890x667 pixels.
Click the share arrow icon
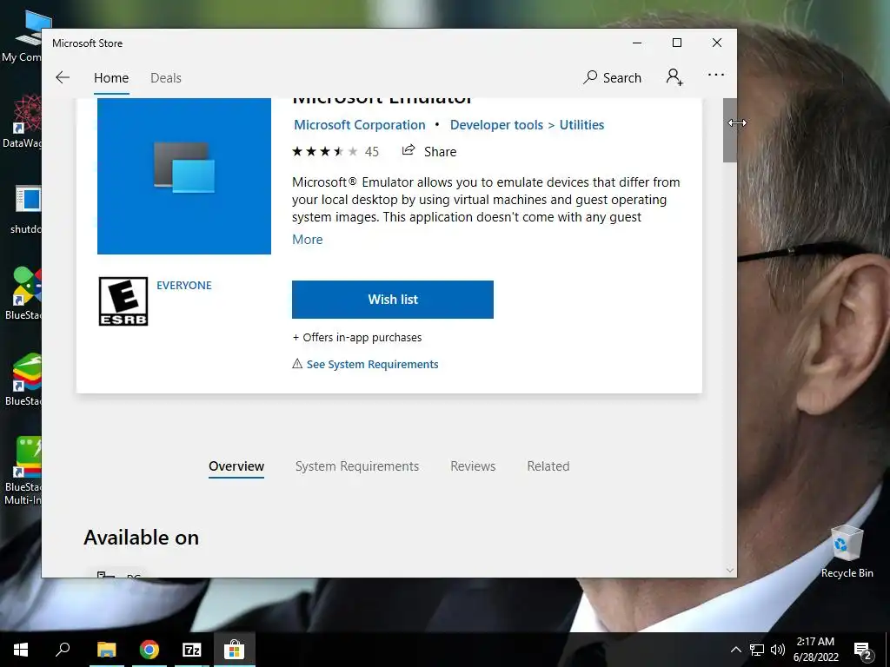click(408, 150)
